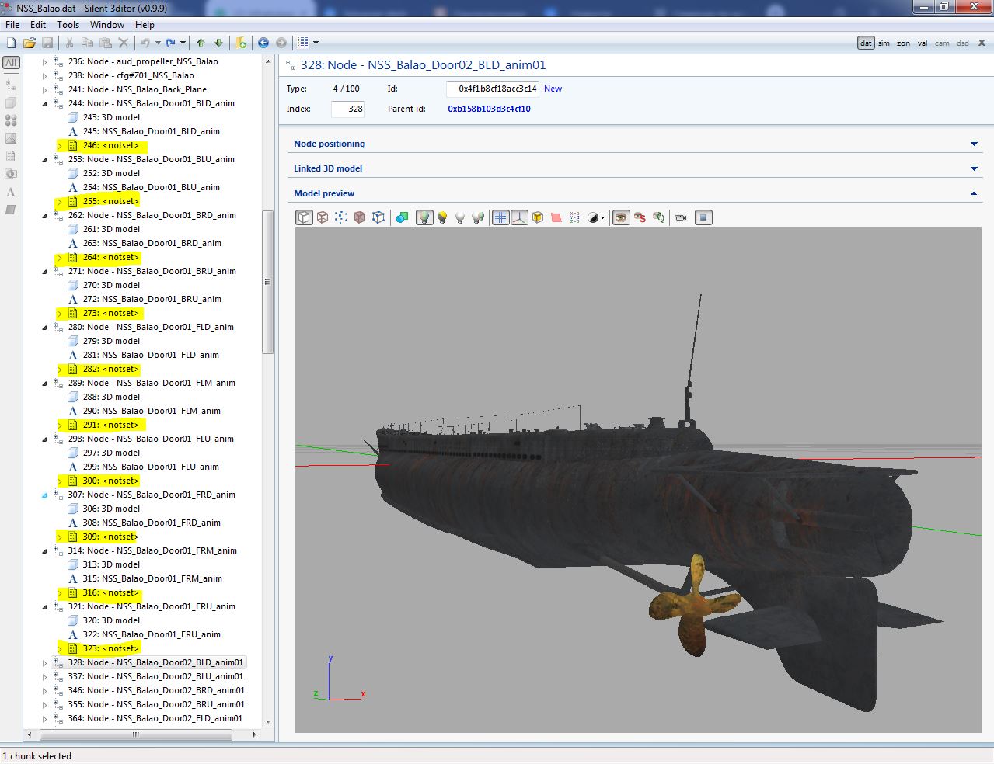Click the letter A filter in left sidebar
Image resolution: width=994 pixels, height=764 pixels.
[11, 192]
